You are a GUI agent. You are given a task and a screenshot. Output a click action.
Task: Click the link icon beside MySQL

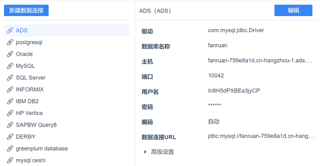click(10, 66)
